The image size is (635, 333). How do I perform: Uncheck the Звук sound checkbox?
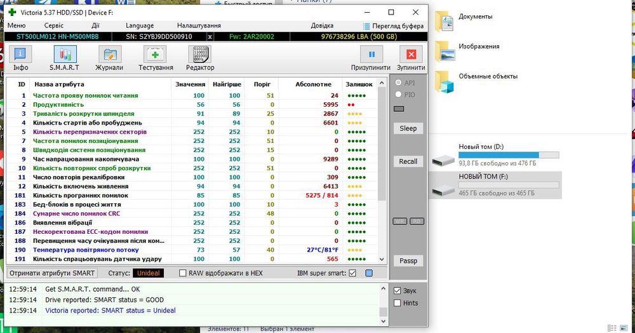coord(398,291)
